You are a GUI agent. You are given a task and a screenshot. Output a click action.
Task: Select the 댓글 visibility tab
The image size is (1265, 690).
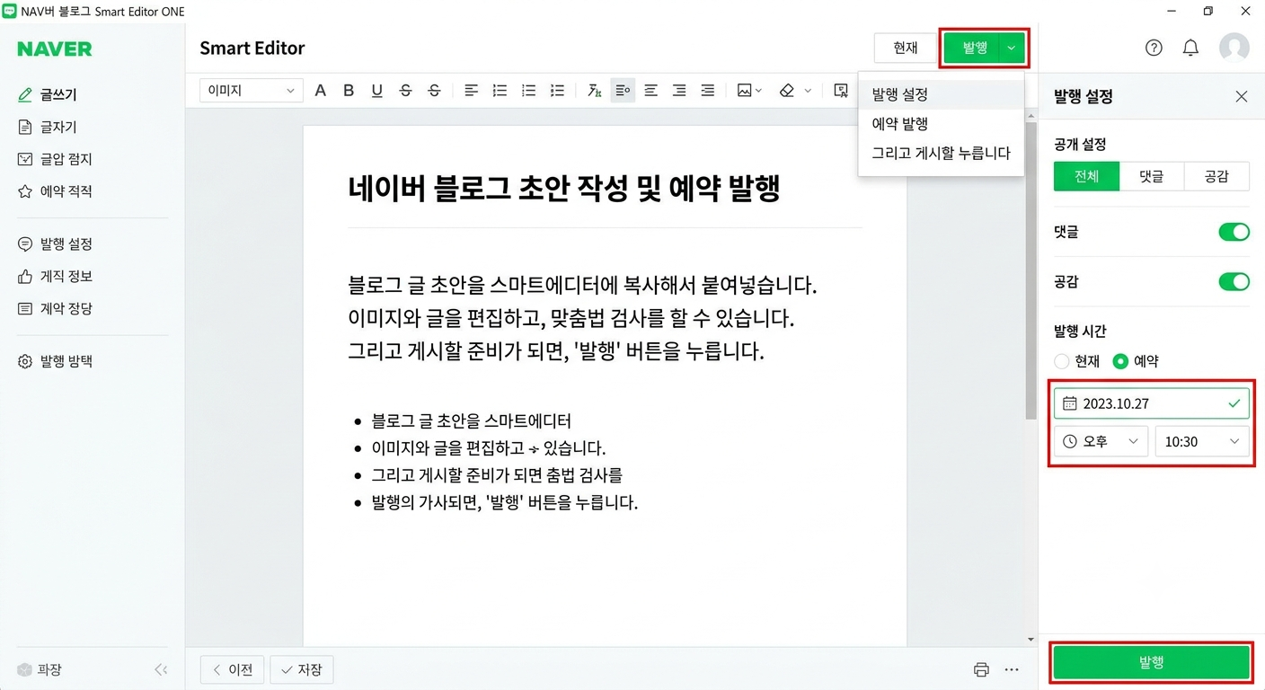(x=1152, y=176)
